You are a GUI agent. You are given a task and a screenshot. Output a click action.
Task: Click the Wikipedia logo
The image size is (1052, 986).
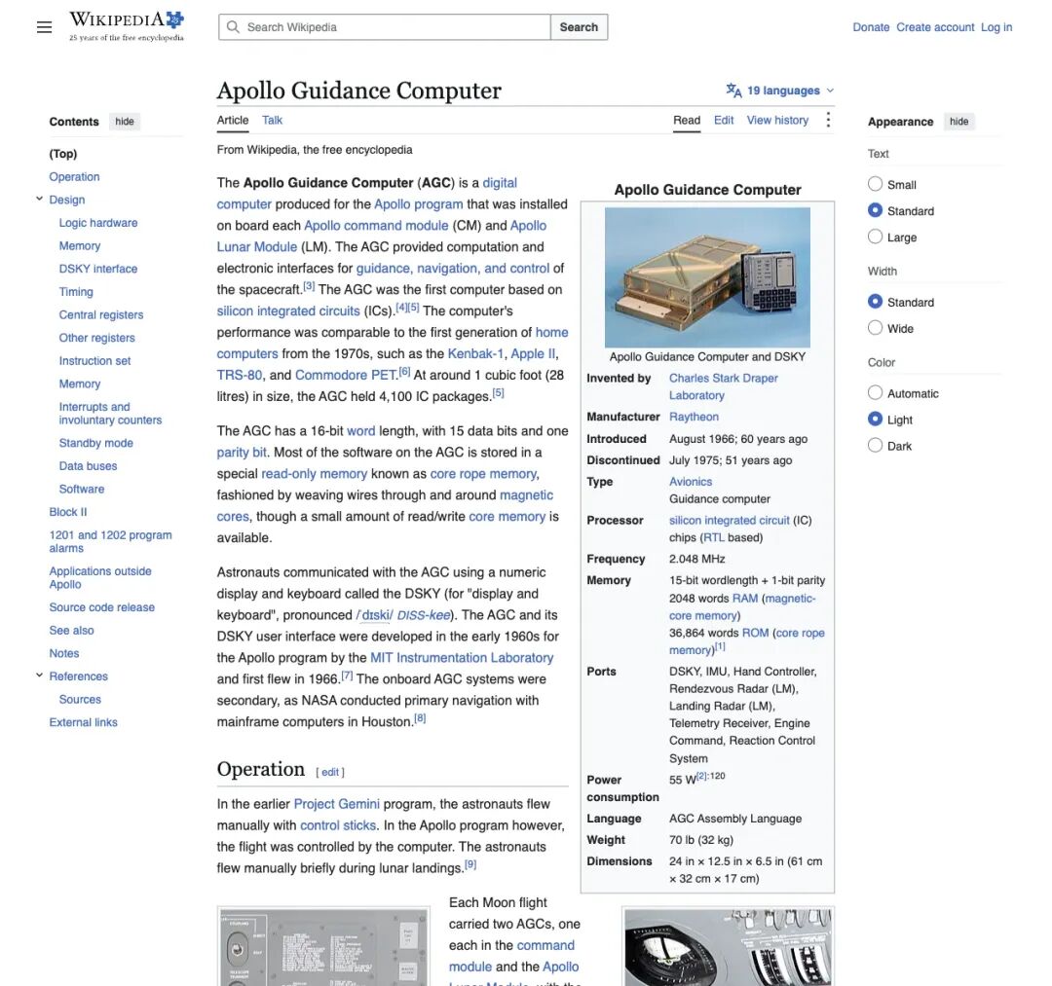tap(126, 26)
